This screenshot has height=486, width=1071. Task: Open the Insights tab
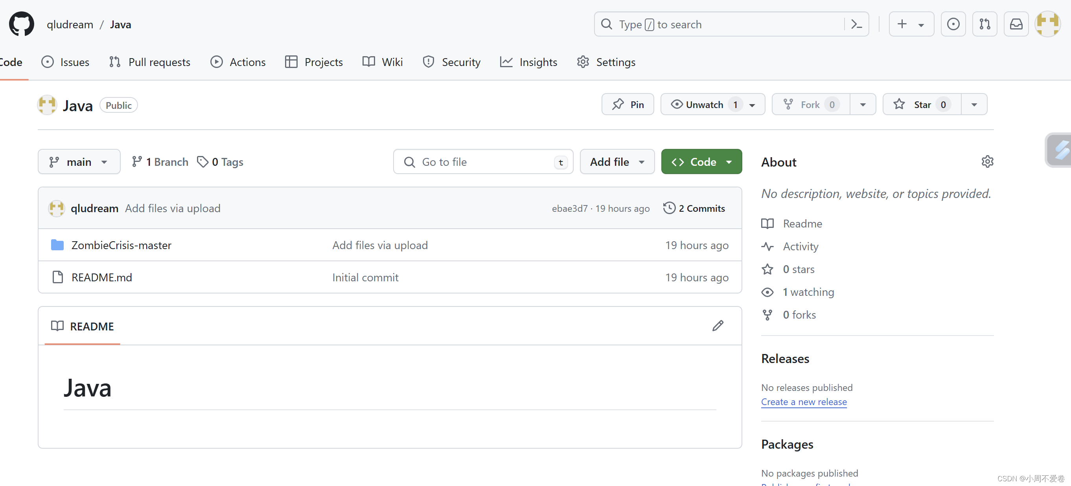click(x=528, y=62)
